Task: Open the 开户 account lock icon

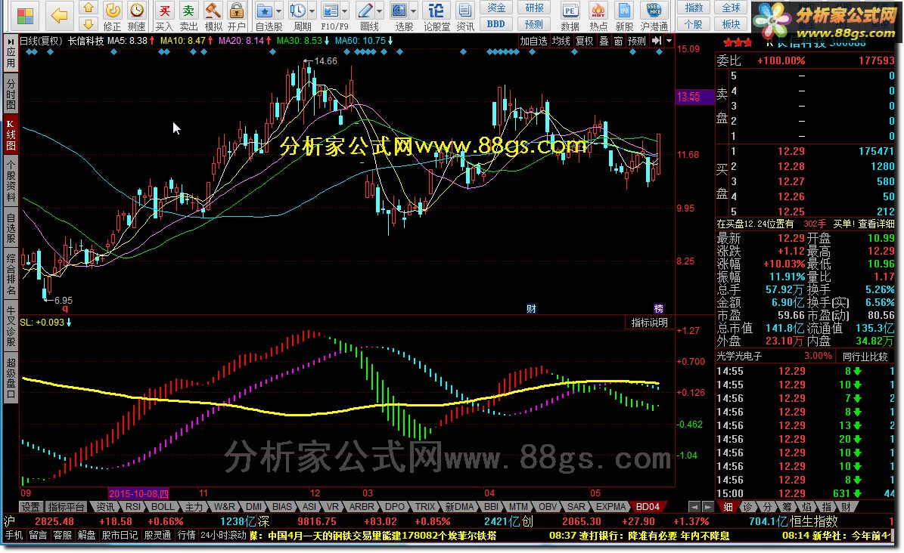Action: tap(236, 11)
